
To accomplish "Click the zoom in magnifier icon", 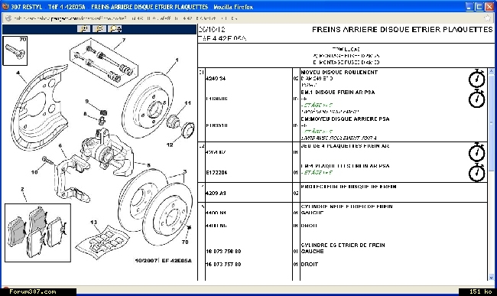I will pyautogui.click(x=83, y=29).
